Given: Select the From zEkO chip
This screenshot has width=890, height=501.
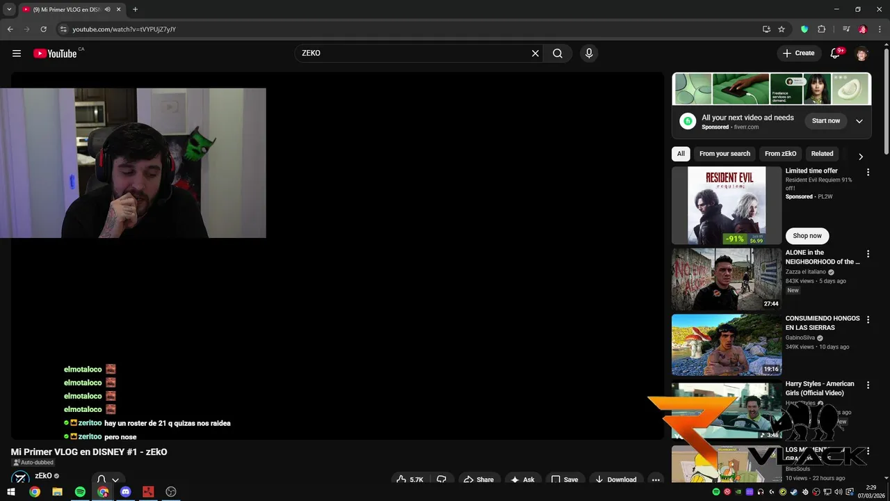Looking at the screenshot, I should tap(780, 154).
